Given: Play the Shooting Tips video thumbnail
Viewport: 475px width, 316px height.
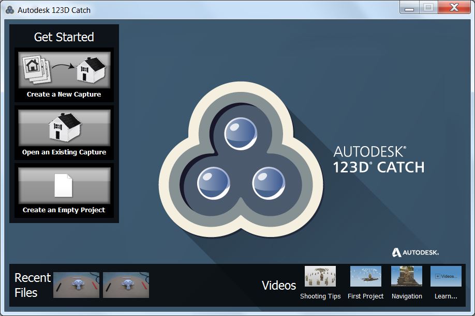Looking at the screenshot, I should 320,276.
